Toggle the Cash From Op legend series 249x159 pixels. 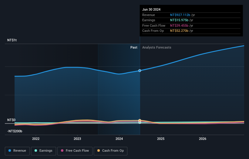point(110,151)
